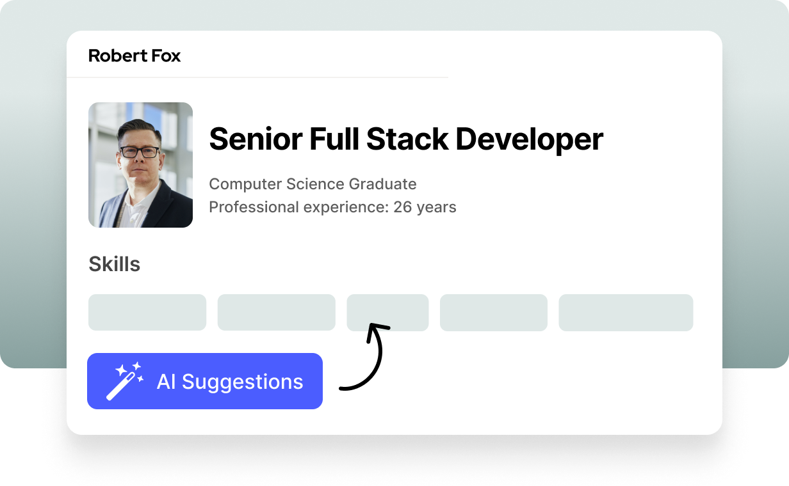Click the Skills section heading
This screenshot has width=789, height=486.
114,264
